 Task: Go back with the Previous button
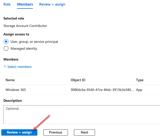click(x=56, y=132)
